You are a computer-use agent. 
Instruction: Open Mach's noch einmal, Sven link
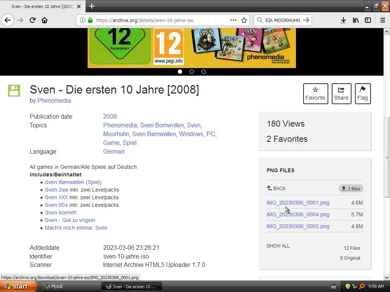[x=76, y=228]
